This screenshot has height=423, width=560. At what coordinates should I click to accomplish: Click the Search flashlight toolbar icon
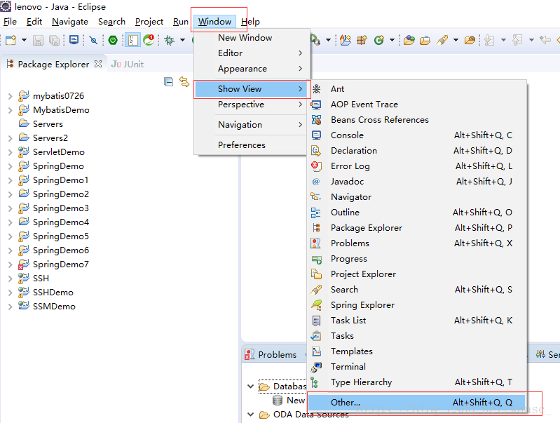pos(442,40)
